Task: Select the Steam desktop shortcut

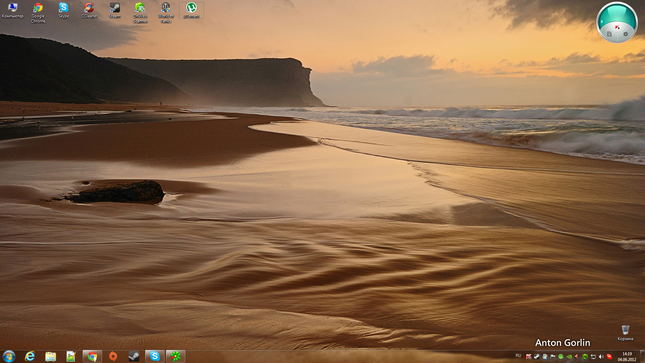Action: tap(115, 10)
